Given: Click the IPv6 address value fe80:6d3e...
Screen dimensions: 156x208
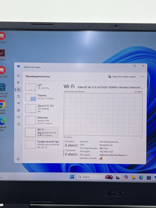Looking at the screenshot, I should pos(113,155).
